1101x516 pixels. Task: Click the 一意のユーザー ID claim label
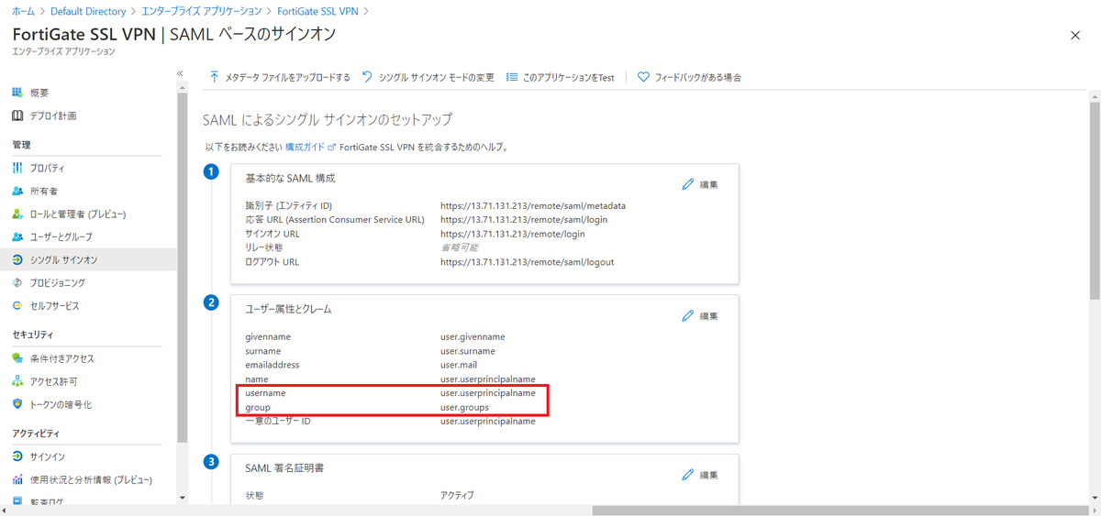(x=278, y=421)
